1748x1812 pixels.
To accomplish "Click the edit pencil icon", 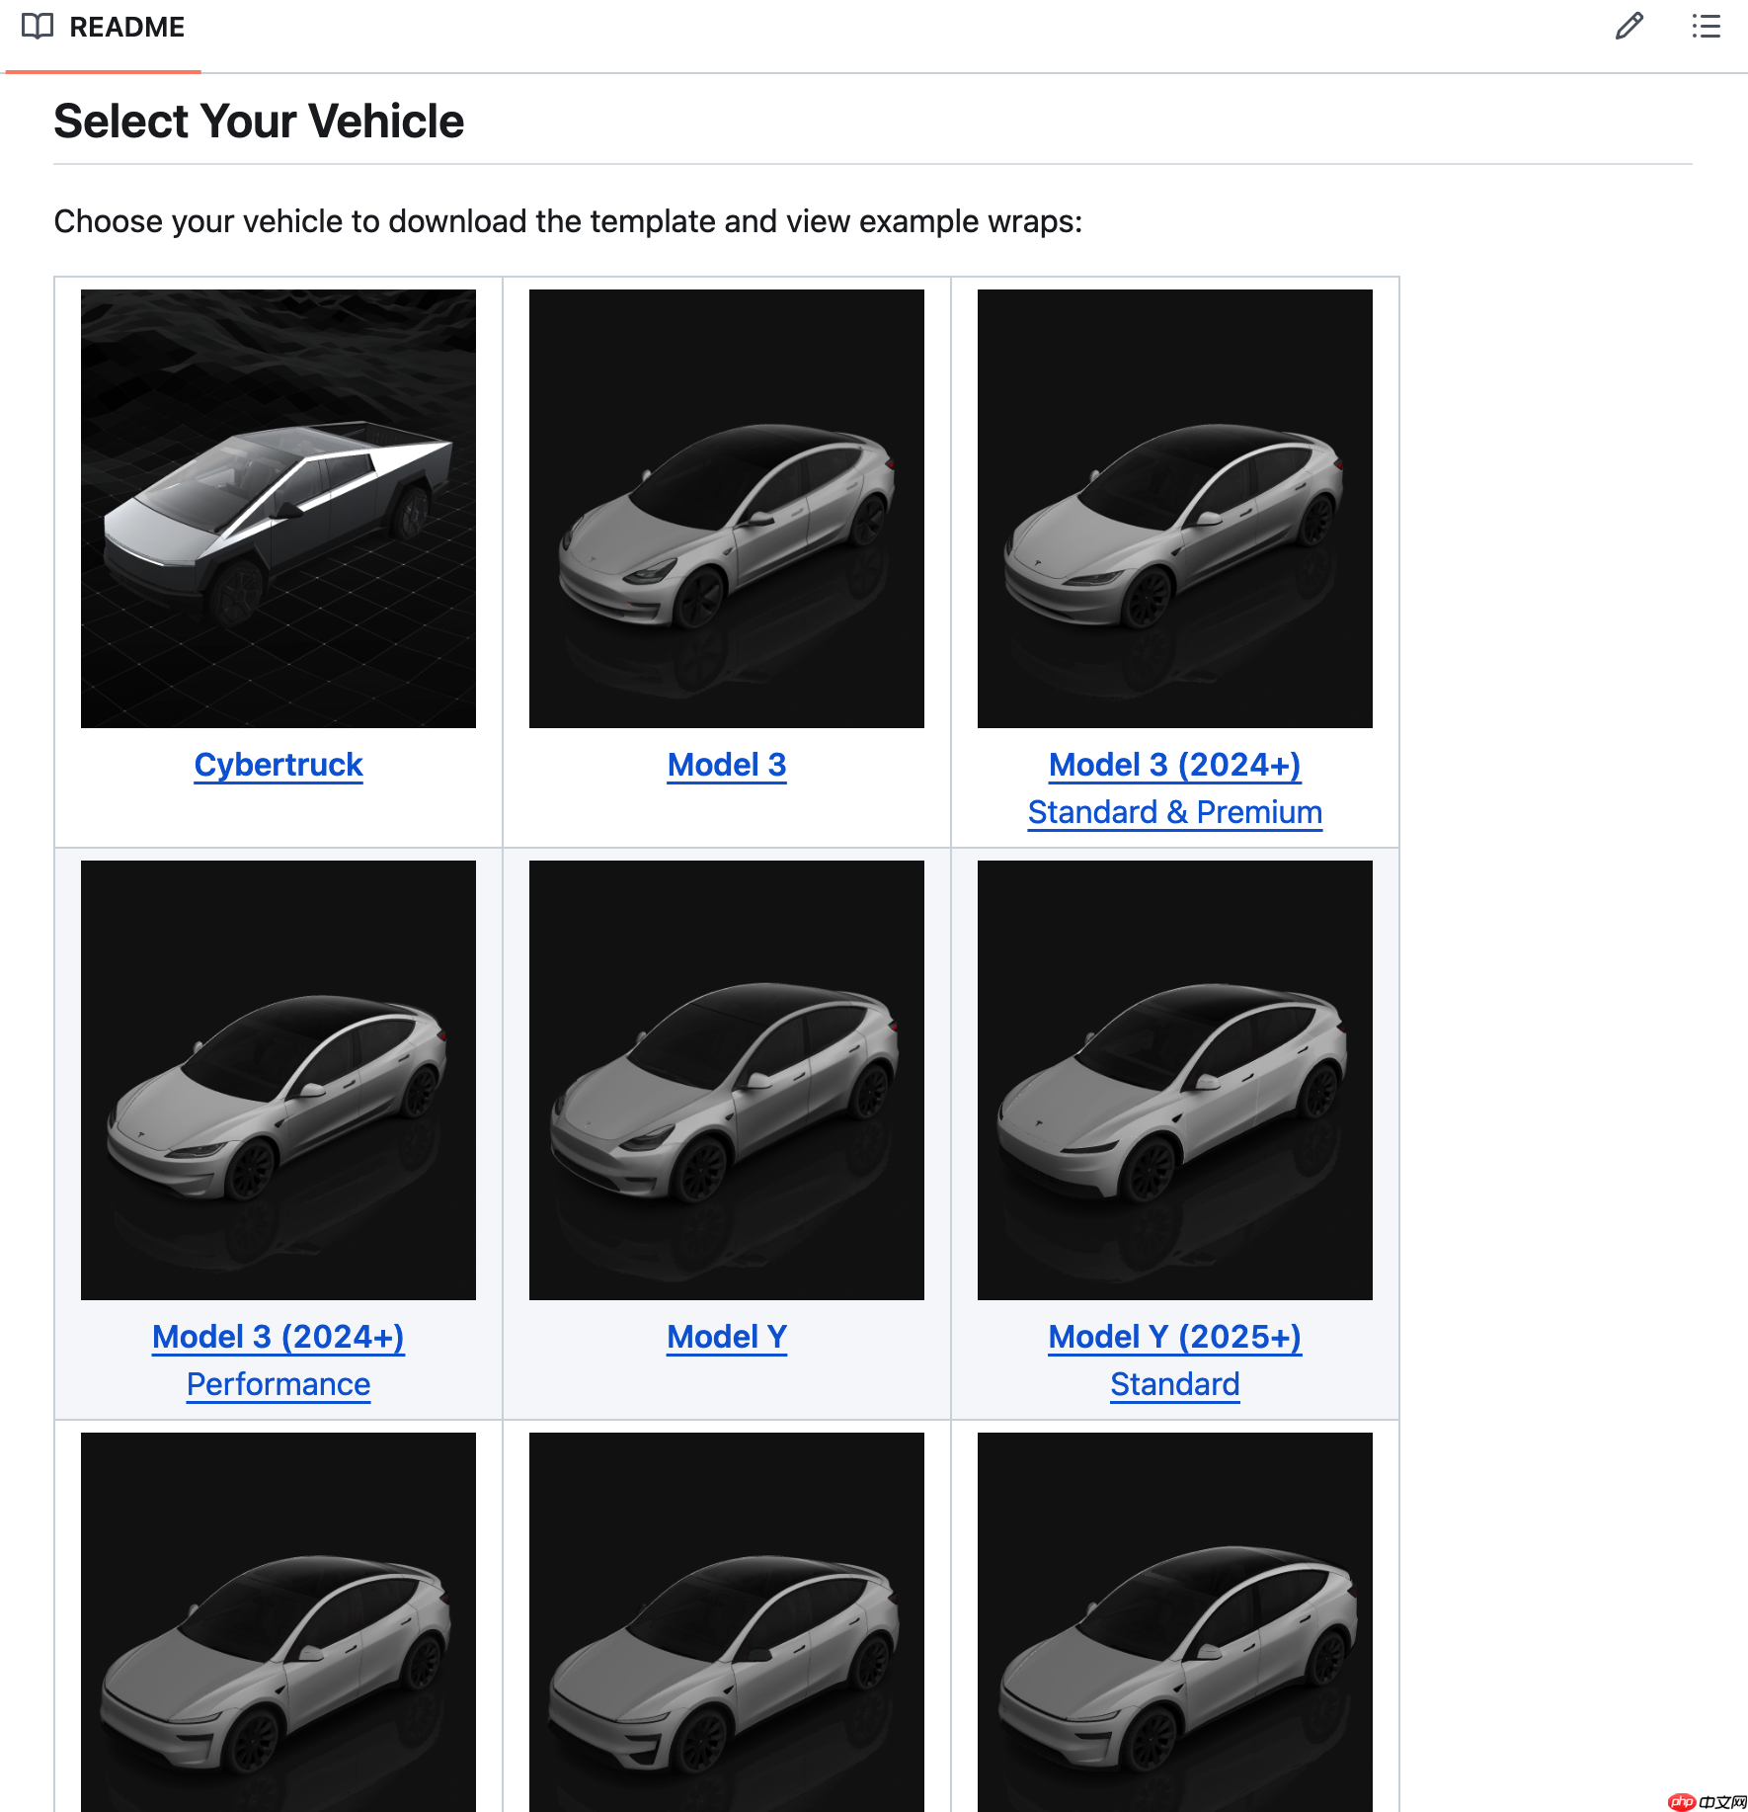I will (x=1629, y=27).
